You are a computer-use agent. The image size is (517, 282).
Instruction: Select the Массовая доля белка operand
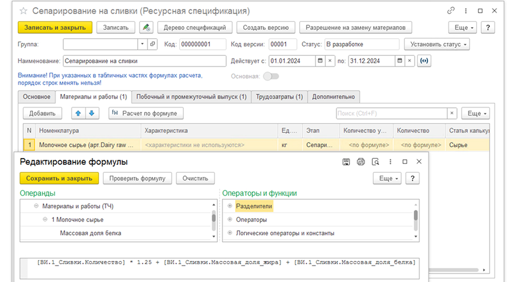click(90, 233)
